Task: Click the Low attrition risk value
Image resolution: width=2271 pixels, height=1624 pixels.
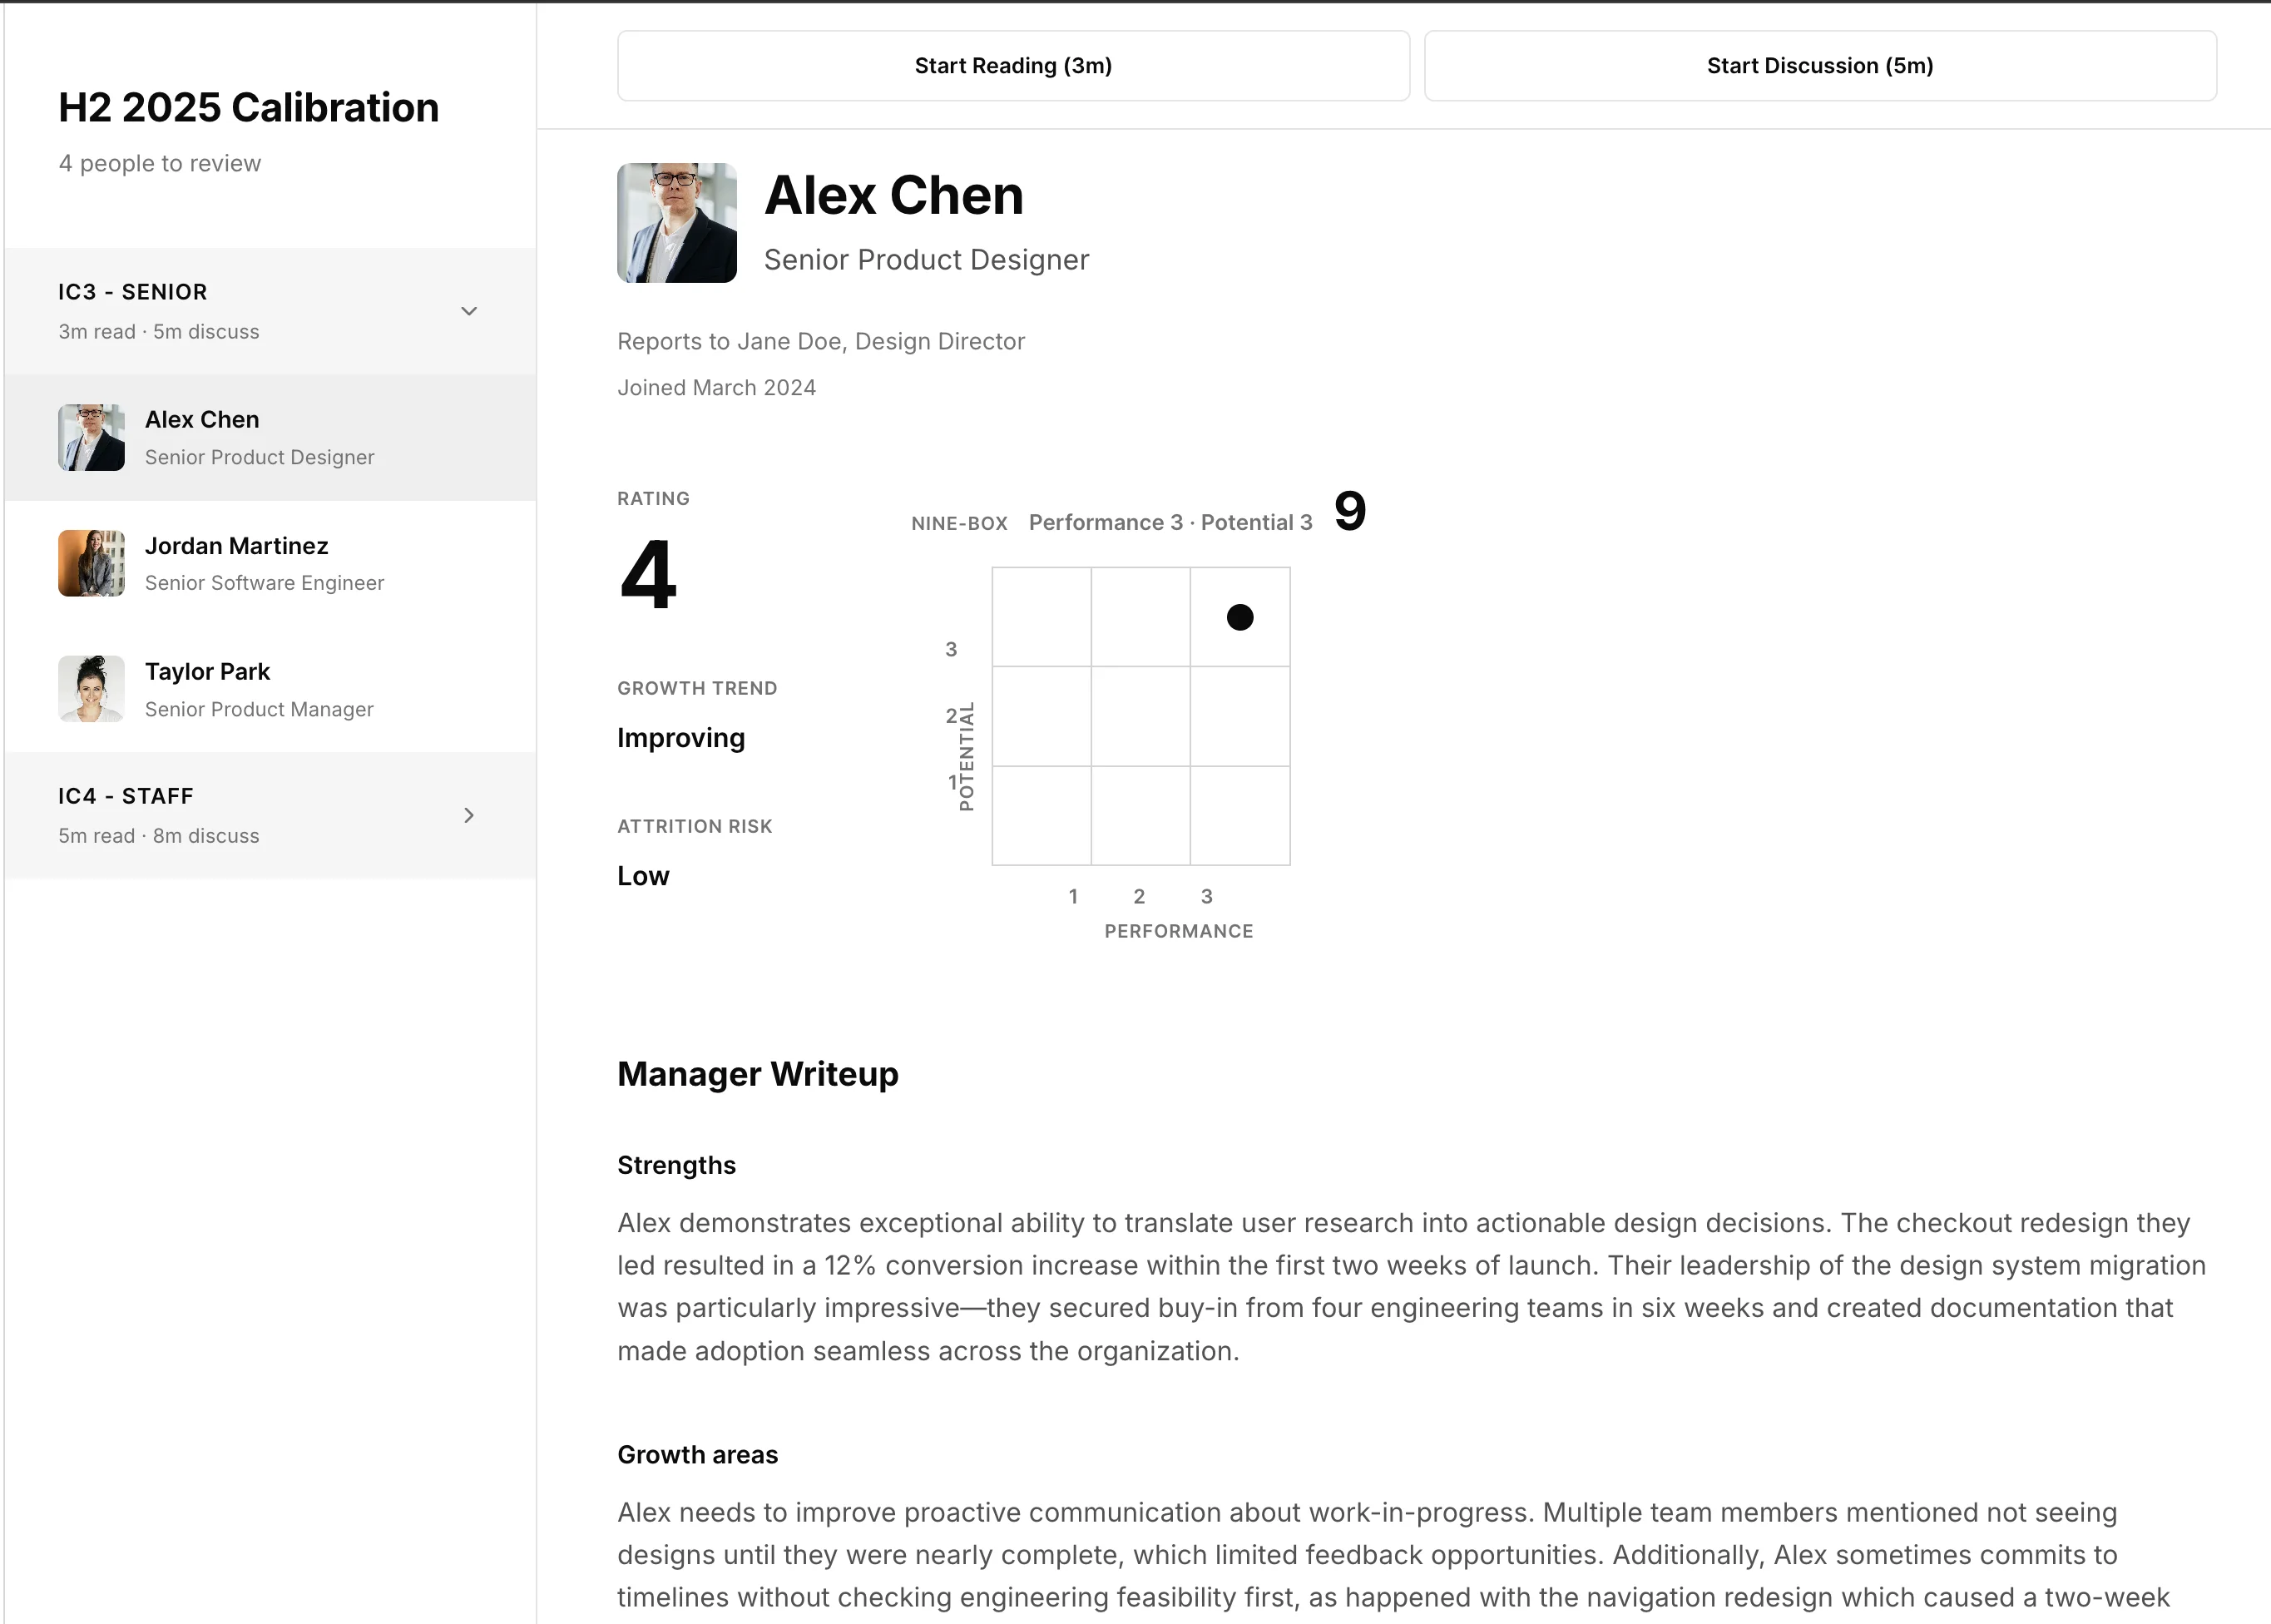Action: coord(643,876)
